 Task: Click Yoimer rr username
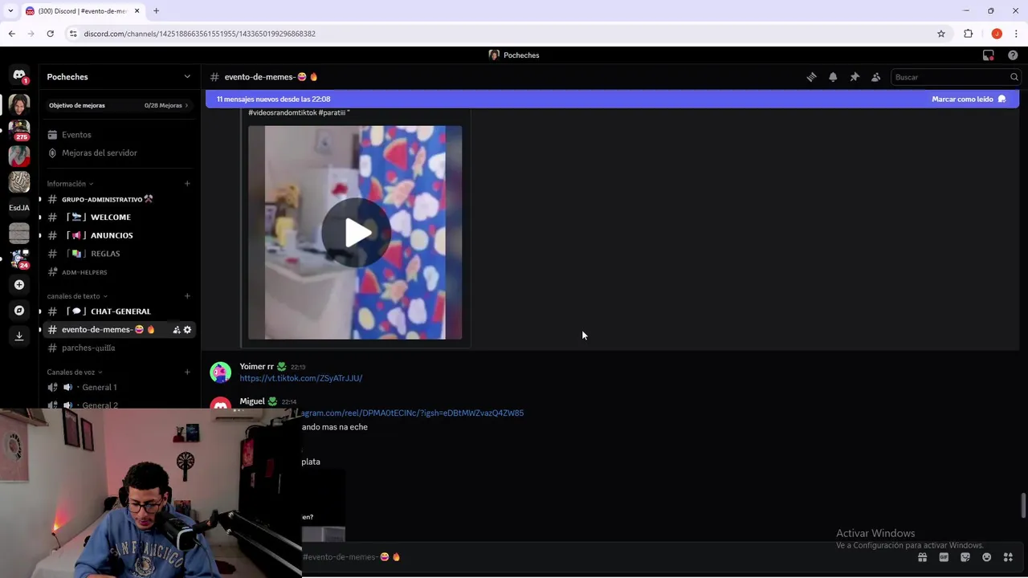click(256, 367)
